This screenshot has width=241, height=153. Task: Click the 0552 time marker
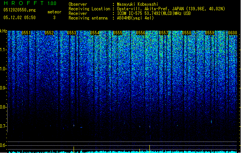coord(49,33)
